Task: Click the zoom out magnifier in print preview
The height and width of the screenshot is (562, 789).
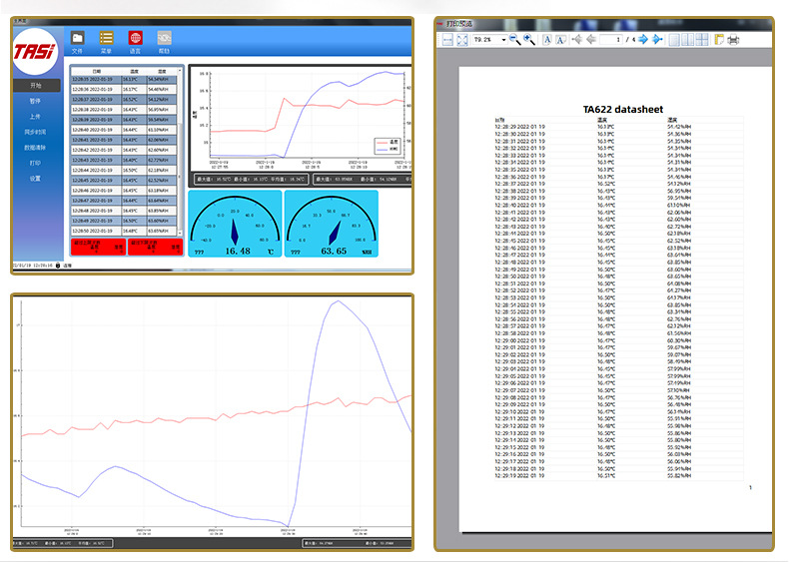Action: [515, 39]
